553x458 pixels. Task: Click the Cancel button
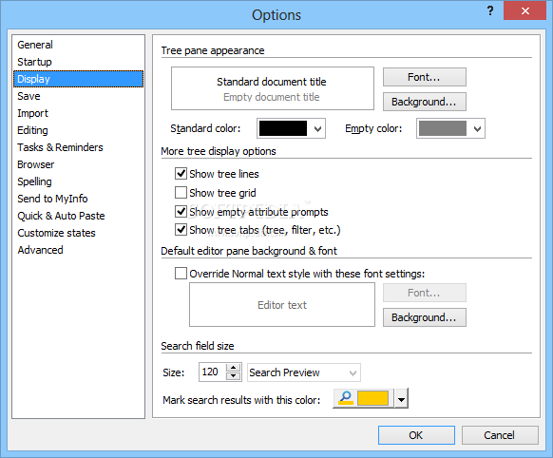click(500, 435)
